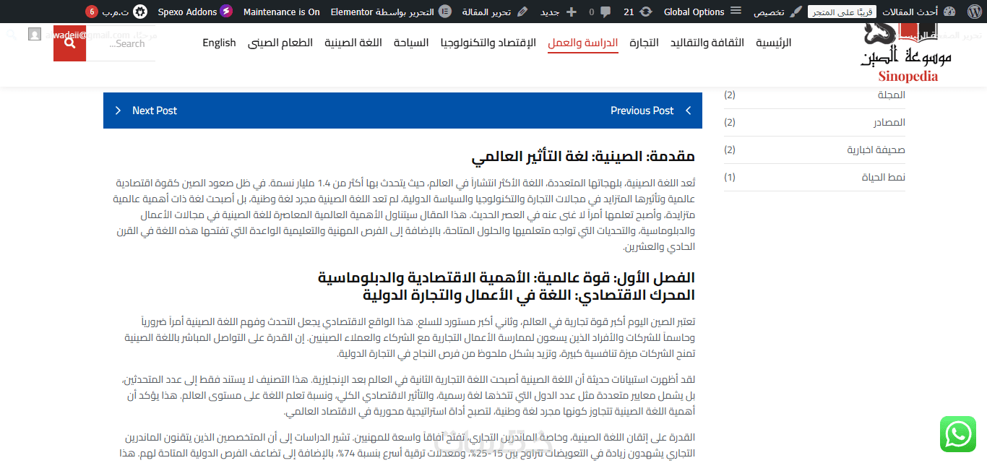Click the جديد new content item
The image size is (987, 463).
point(559,12)
